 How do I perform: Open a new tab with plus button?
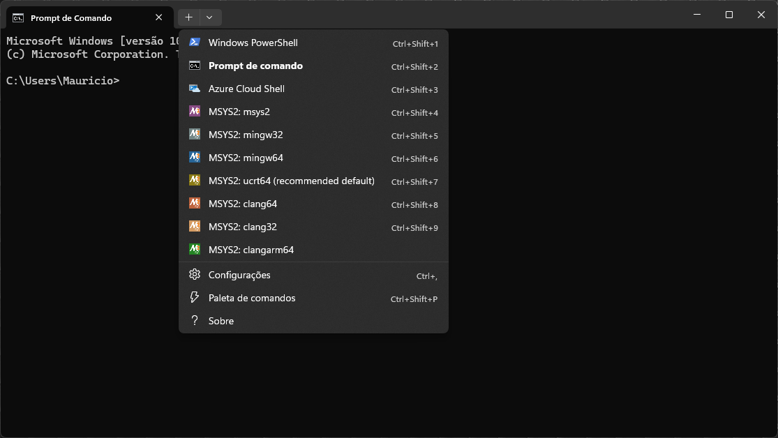click(188, 17)
